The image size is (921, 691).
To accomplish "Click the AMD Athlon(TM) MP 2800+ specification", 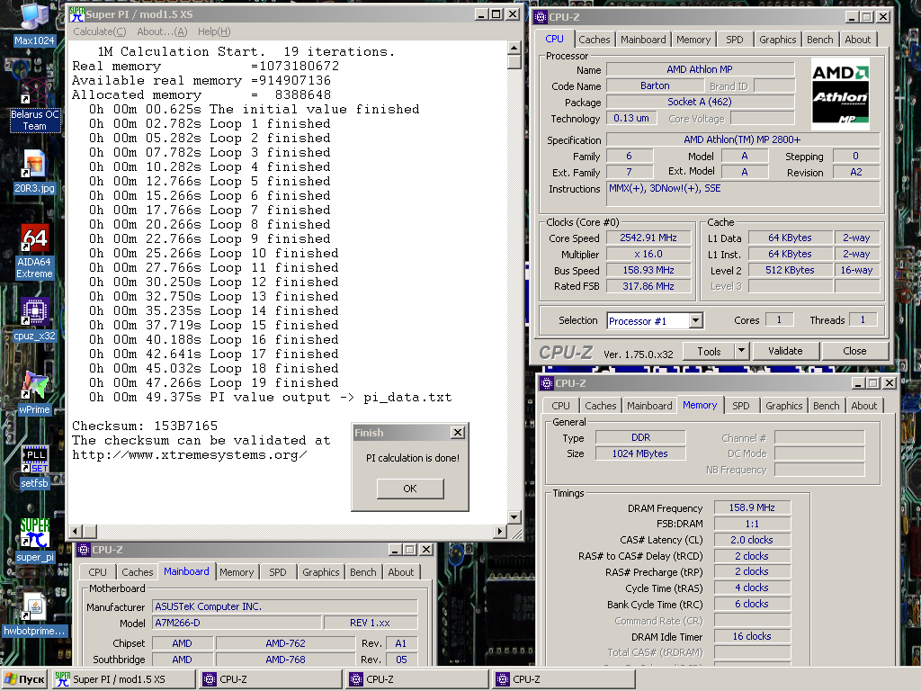I will point(742,139).
